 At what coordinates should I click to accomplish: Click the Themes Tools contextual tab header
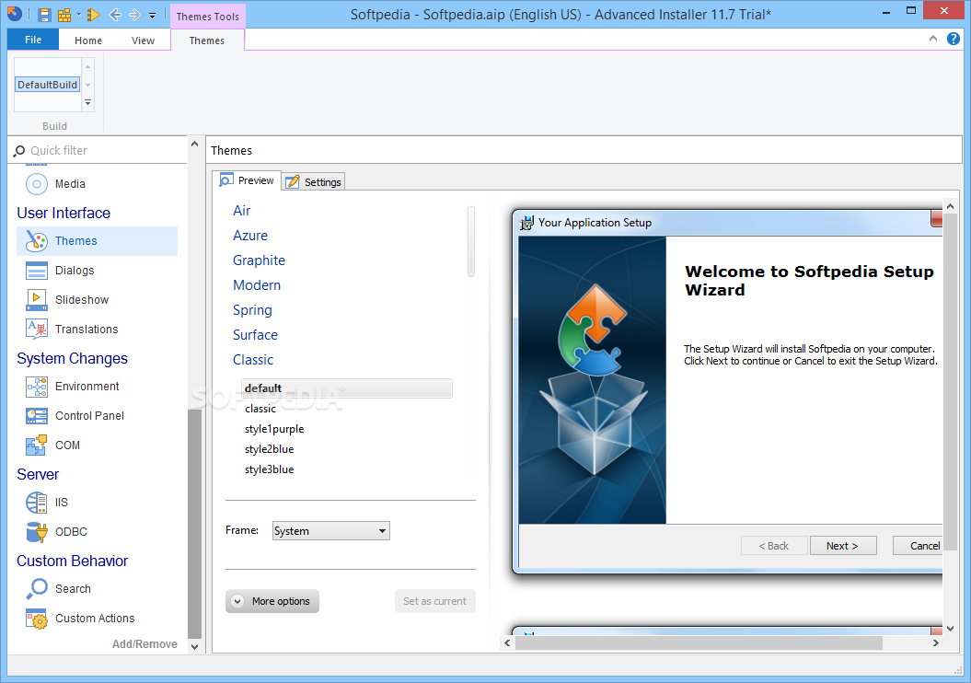tap(207, 17)
